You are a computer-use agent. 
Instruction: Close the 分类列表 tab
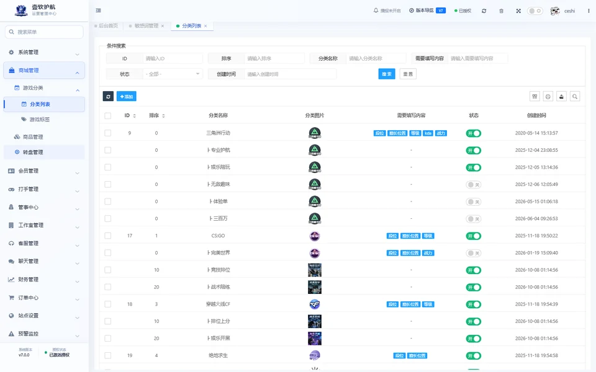205,26
